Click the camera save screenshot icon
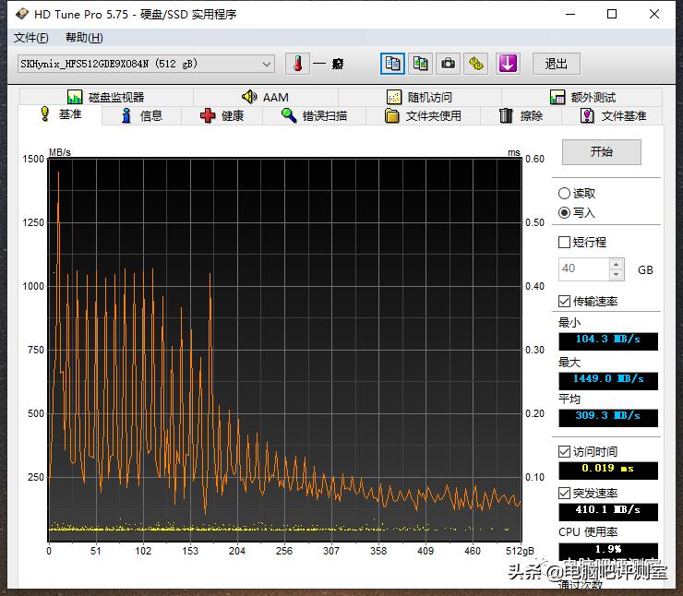The height and width of the screenshot is (596, 683). (448, 64)
